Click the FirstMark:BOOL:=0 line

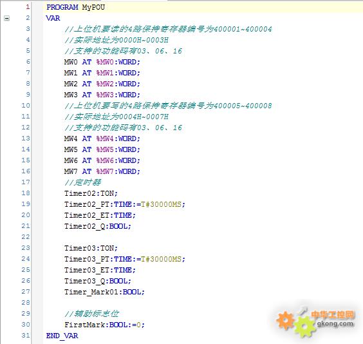click(x=104, y=325)
